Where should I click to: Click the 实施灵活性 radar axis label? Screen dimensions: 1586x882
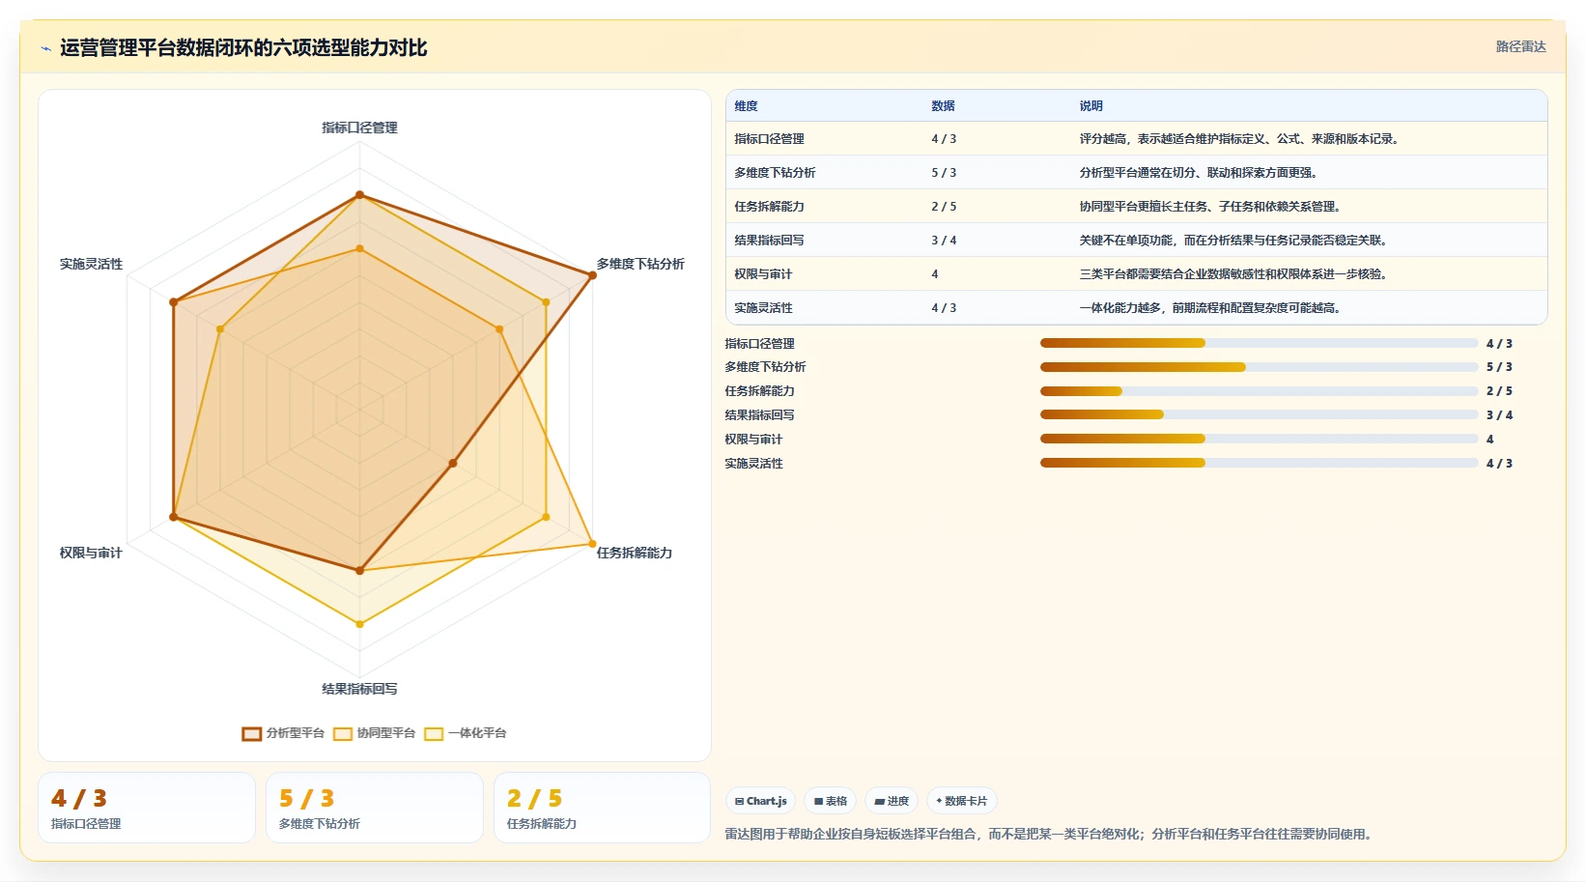(91, 264)
